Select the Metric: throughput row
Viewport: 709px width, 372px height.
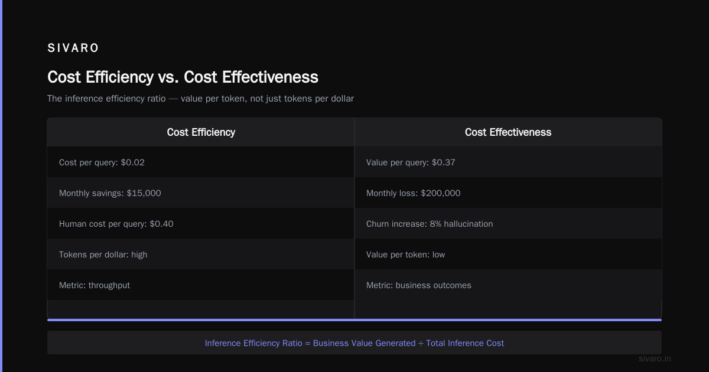[201, 285]
